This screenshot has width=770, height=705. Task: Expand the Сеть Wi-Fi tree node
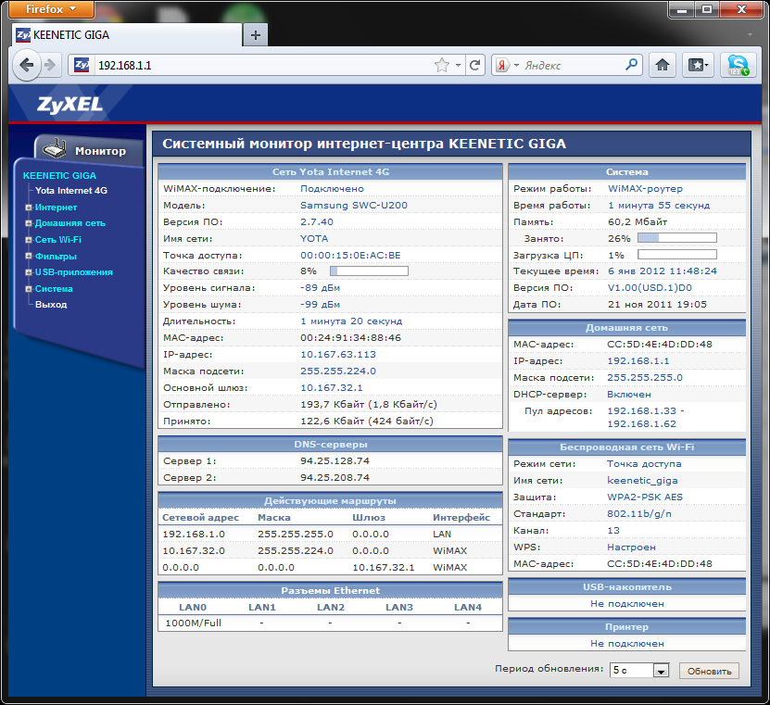click(29, 240)
